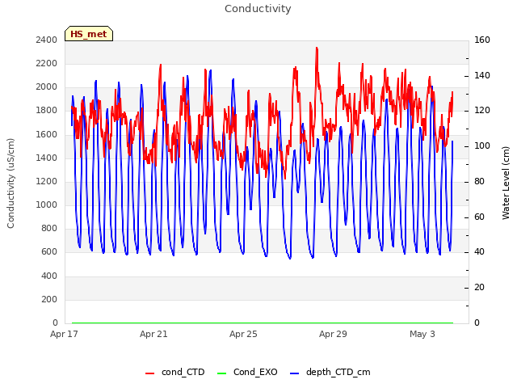The width and height of the screenshot is (517, 388).
Task: Toggle the cond_CTD legend entry
Action: pyautogui.click(x=175, y=373)
